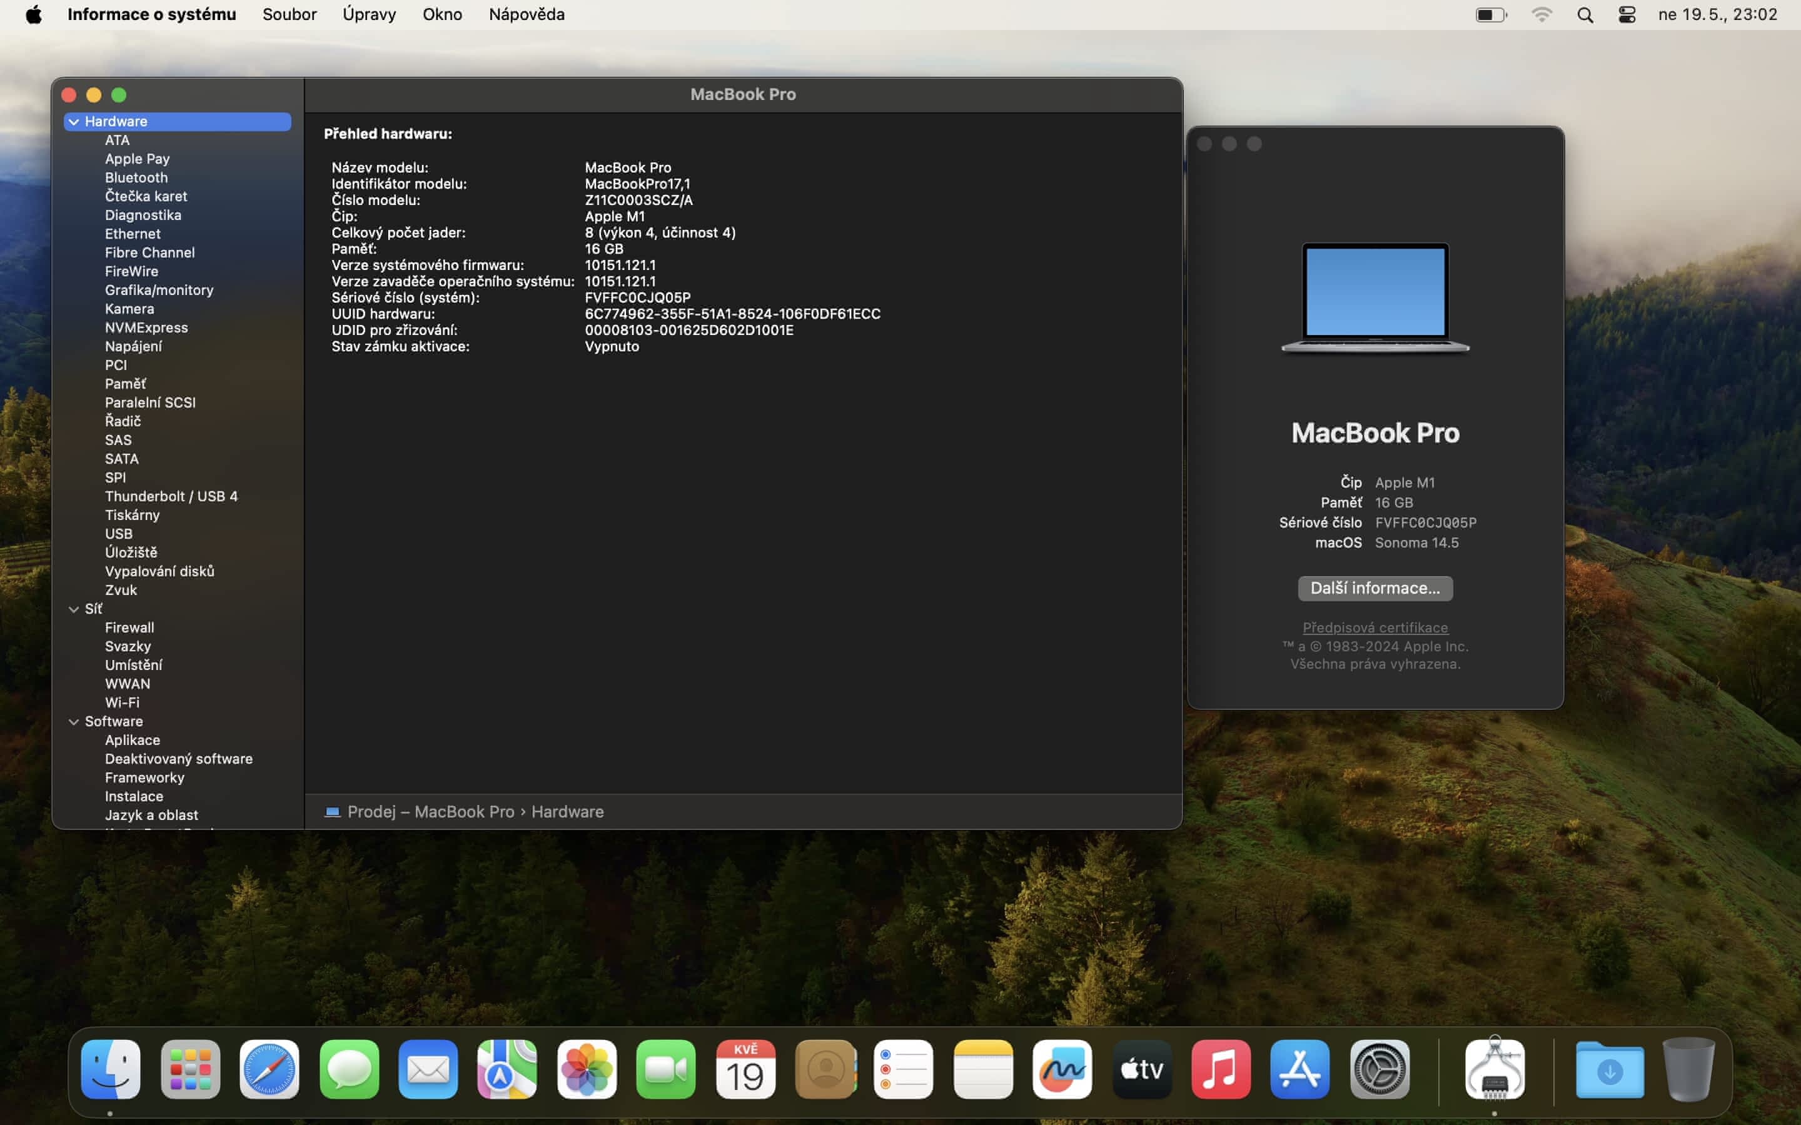
Task: Open Safari from the Dock
Action: [269, 1069]
